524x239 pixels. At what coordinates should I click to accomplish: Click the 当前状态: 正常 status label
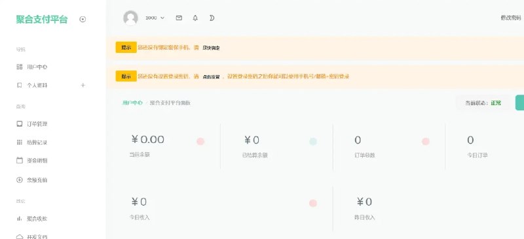[x=483, y=103]
